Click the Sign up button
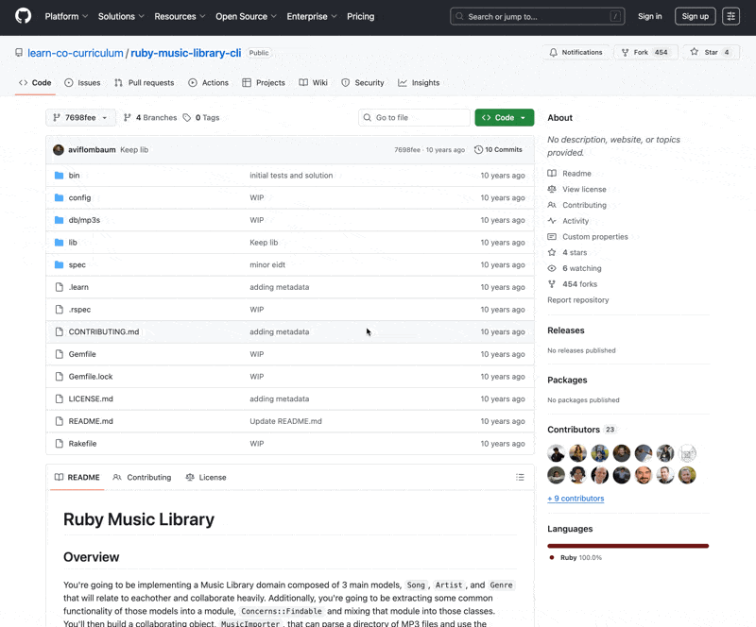The width and height of the screenshot is (756, 627). coord(695,16)
